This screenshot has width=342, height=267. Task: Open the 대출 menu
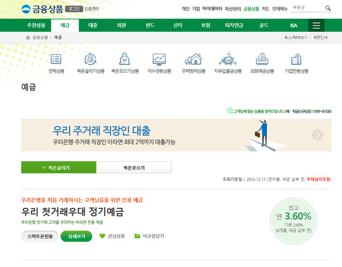(93, 25)
